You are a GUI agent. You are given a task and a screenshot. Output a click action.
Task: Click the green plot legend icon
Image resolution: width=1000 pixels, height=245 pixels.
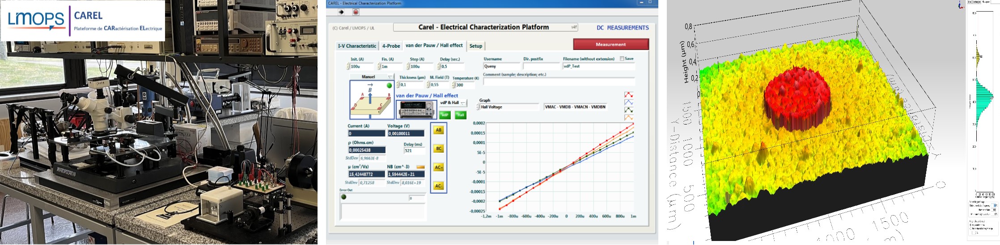coord(629,110)
